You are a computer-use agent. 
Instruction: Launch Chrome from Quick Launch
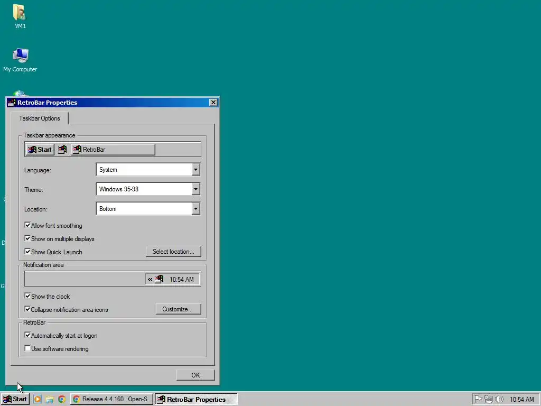[62, 400]
